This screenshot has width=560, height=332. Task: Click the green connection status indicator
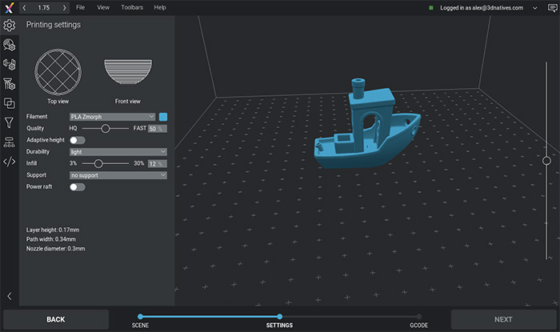pyautogui.click(x=431, y=8)
